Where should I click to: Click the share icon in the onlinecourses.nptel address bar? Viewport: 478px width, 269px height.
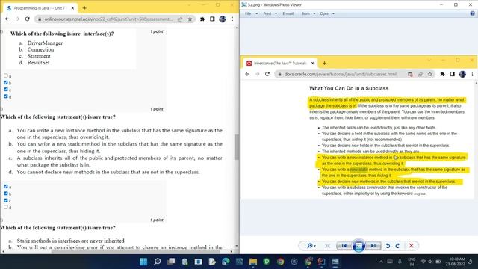coord(180,19)
